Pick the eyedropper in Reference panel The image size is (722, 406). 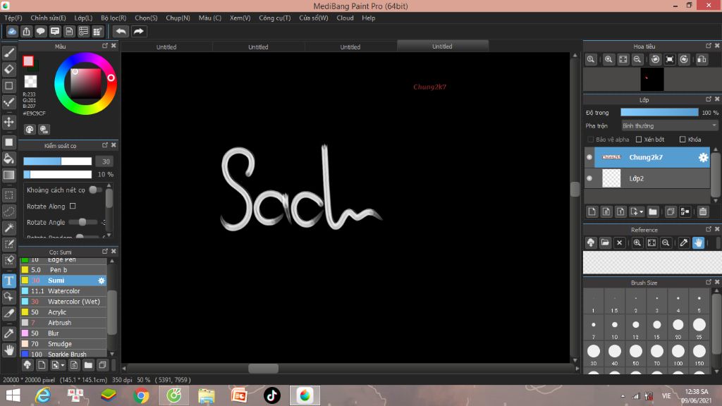684,242
